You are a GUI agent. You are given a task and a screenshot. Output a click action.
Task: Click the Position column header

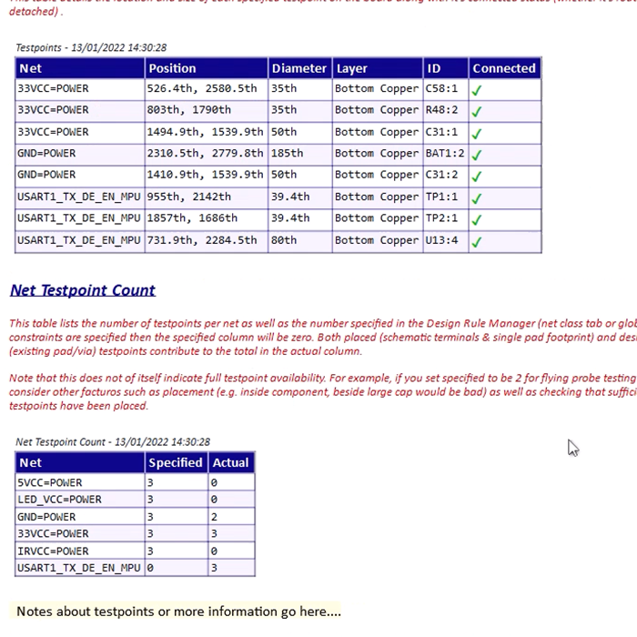pos(172,68)
